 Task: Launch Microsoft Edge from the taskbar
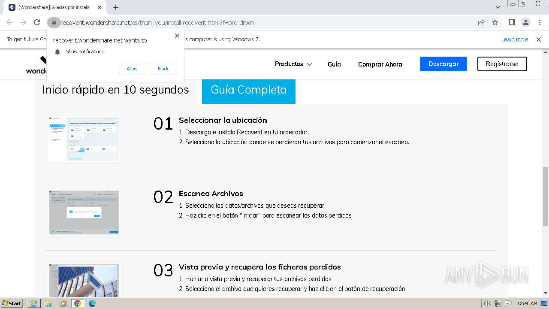pos(92,303)
